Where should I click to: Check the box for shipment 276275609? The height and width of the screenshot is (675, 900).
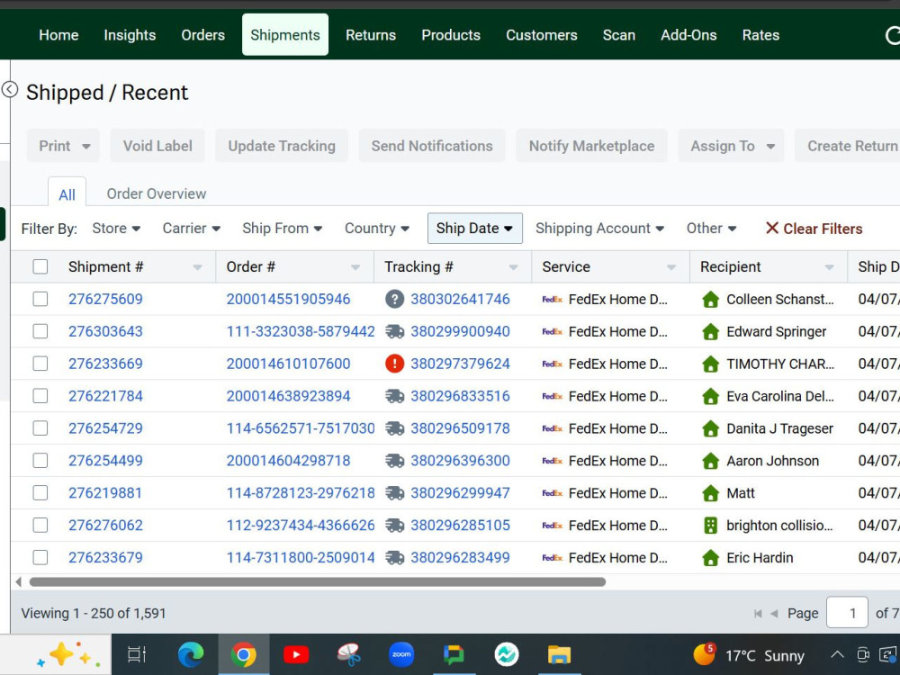(40, 299)
